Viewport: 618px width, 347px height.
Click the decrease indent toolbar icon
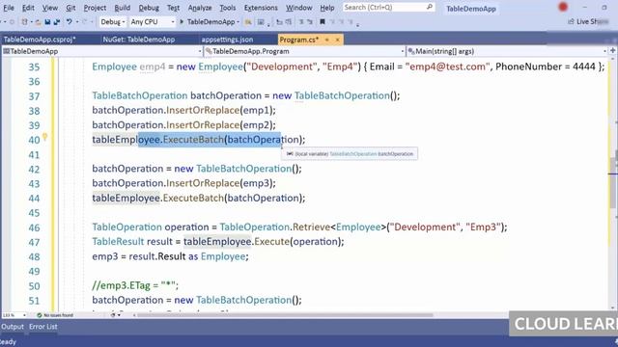[x=279, y=22]
